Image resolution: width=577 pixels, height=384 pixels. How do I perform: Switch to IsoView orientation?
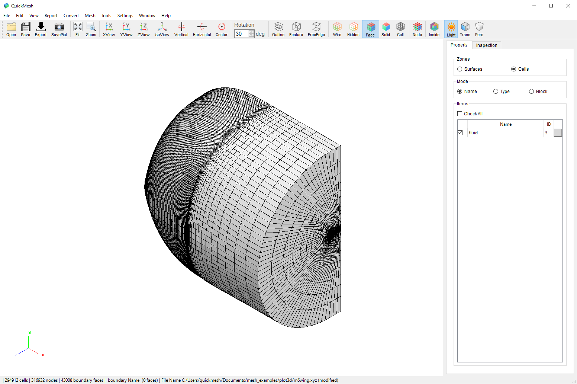pos(162,29)
